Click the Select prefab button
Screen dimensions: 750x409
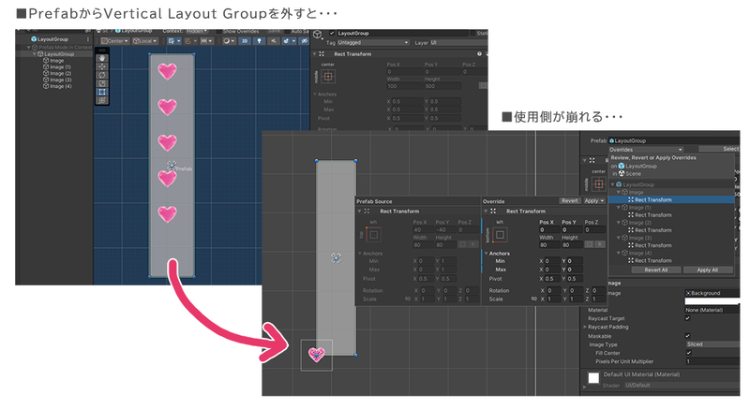click(719, 149)
